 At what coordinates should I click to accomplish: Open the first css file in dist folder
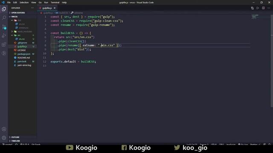click(22, 24)
